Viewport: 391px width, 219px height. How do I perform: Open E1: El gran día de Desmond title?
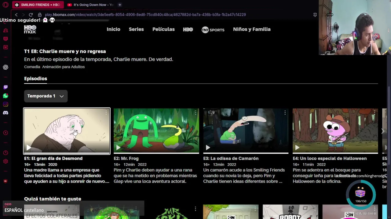pyautogui.click(x=53, y=158)
